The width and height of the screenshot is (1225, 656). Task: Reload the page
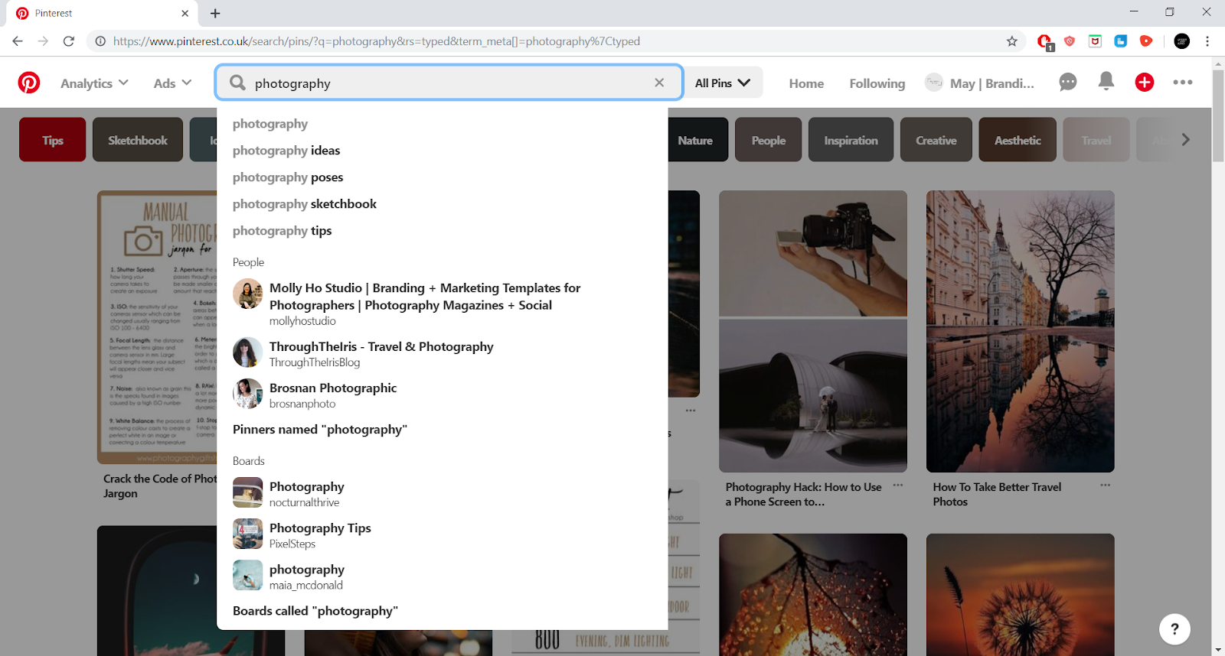tap(69, 41)
